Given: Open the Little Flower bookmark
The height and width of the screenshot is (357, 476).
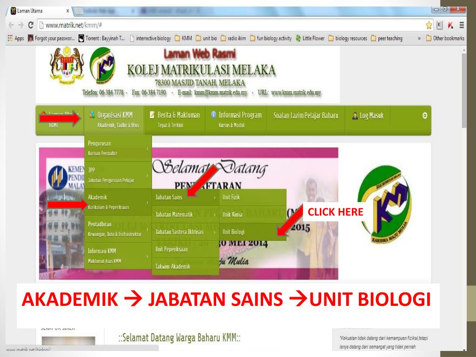Looking at the screenshot, I should coord(310,38).
